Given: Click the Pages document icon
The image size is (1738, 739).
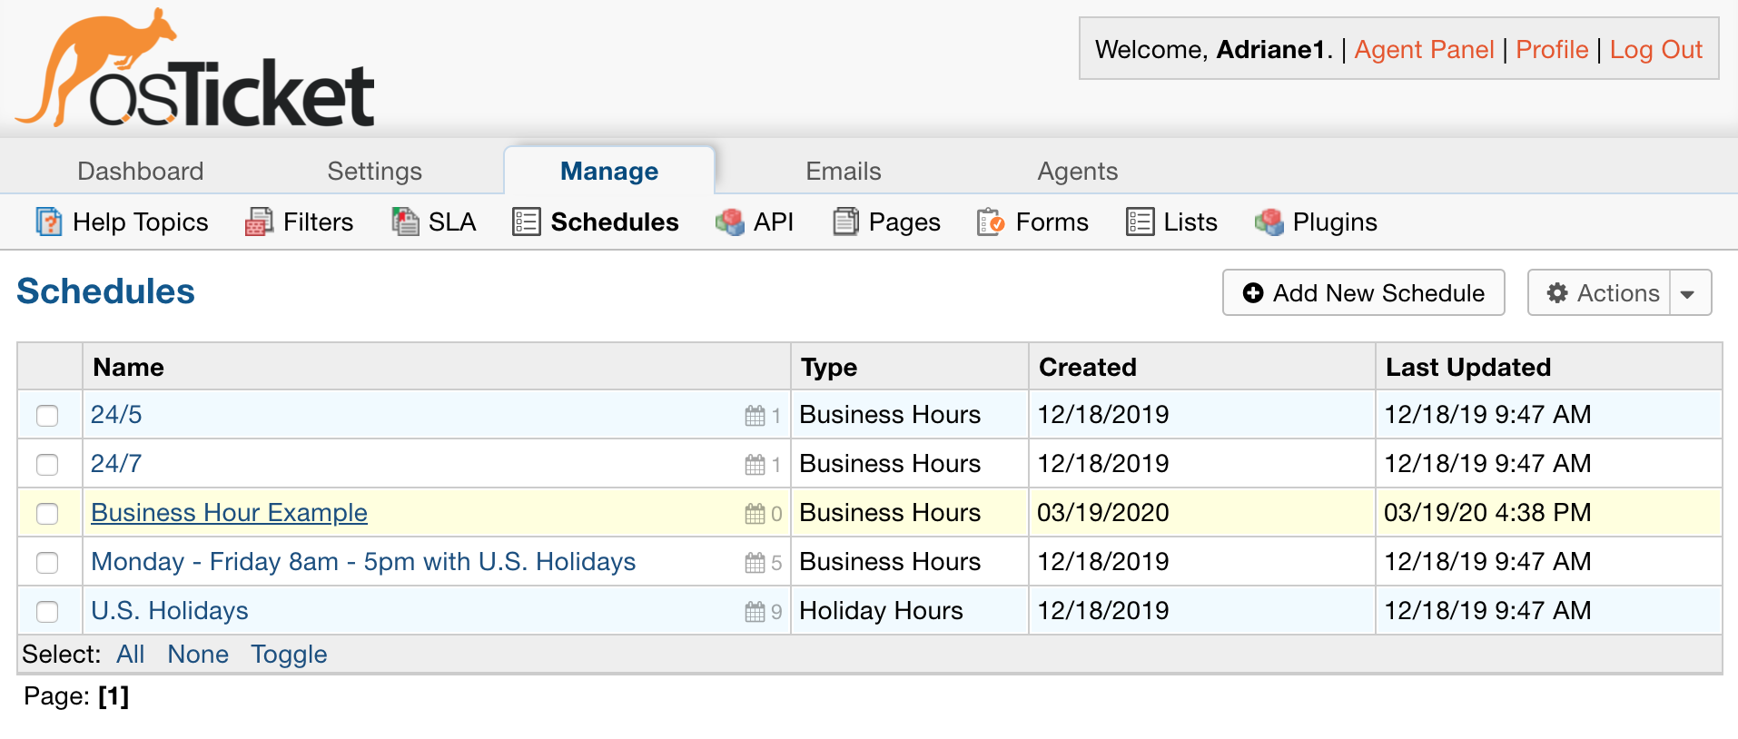Looking at the screenshot, I should (846, 222).
